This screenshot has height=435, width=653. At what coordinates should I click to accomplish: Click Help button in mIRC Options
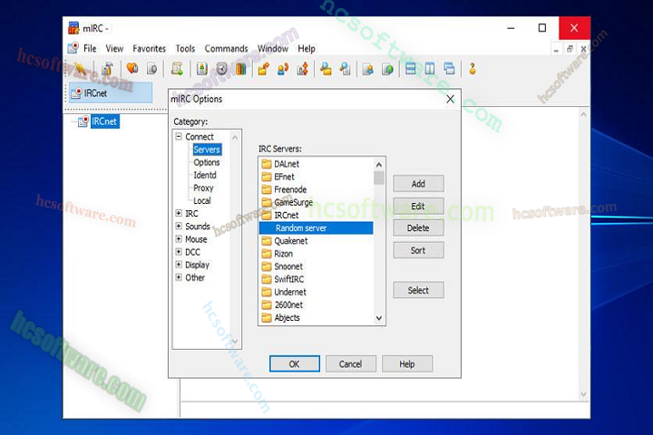point(407,363)
